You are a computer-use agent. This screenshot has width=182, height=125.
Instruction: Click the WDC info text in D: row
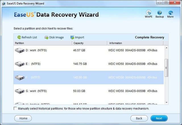[x=133, y=50]
